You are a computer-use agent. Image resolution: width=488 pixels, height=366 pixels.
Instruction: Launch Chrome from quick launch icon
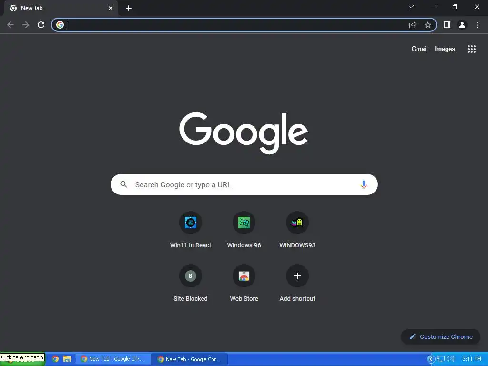(x=55, y=359)
